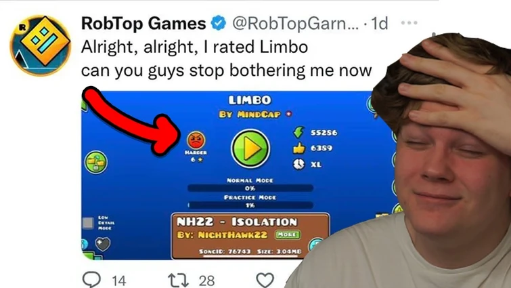
Task: Click the Practice Mode progress bar
Action: pyautogui.click(x=250, y=205)
